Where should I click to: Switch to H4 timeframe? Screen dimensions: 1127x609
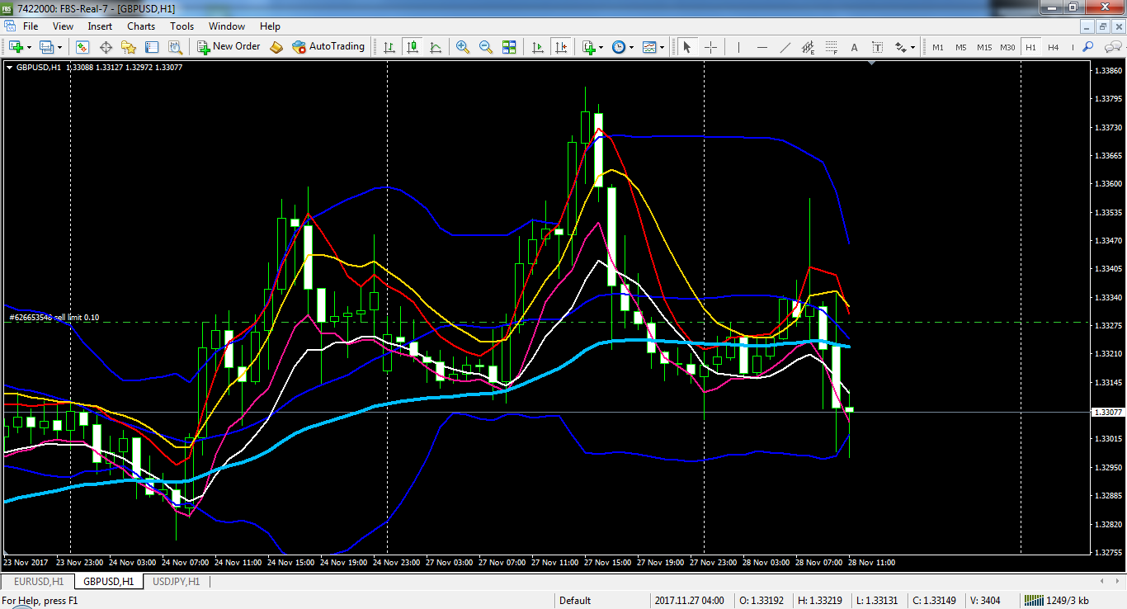(x=1054, y=47)
